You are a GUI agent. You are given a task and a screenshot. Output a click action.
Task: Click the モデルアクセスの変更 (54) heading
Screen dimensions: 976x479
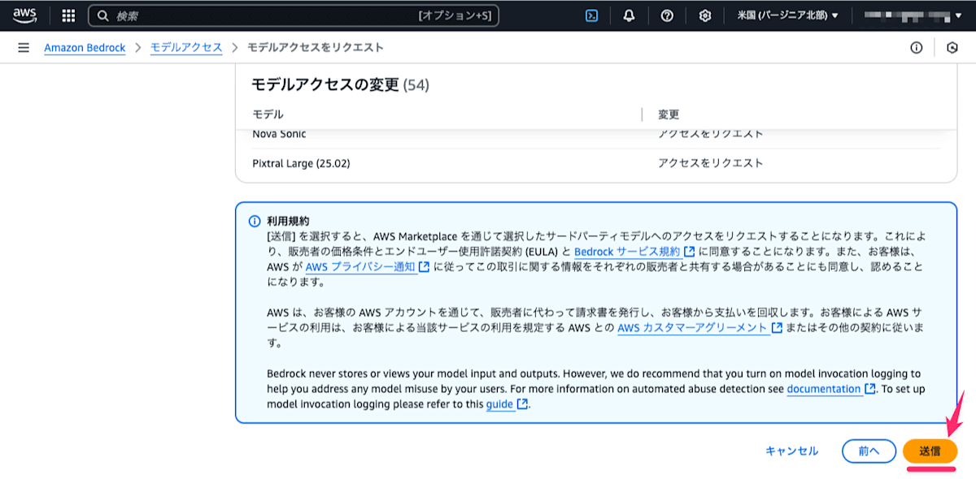tap(340, 84)
